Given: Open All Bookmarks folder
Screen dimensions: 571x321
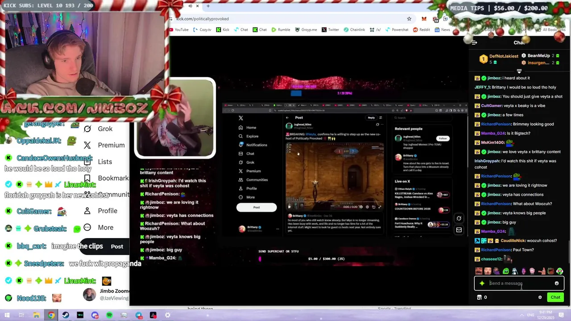Looking at the screenshot, I should point(550,30).
